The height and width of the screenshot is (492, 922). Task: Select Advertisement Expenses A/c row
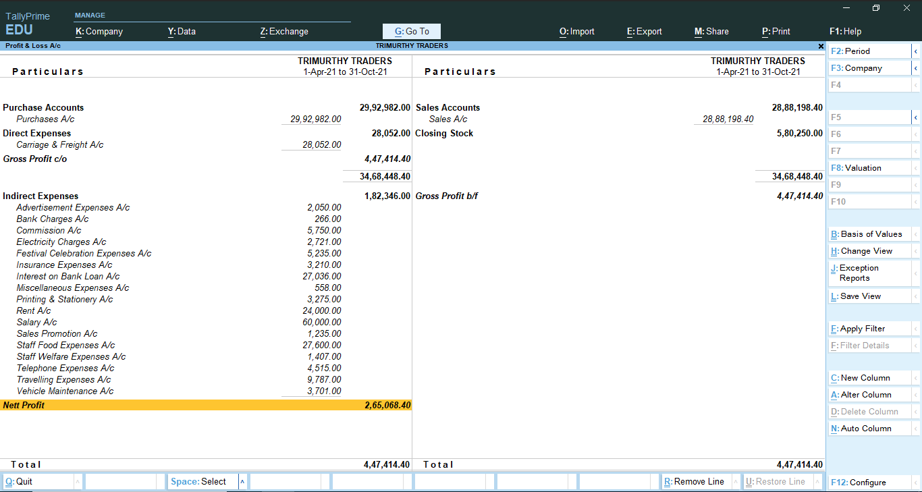[x=206, y=207]
